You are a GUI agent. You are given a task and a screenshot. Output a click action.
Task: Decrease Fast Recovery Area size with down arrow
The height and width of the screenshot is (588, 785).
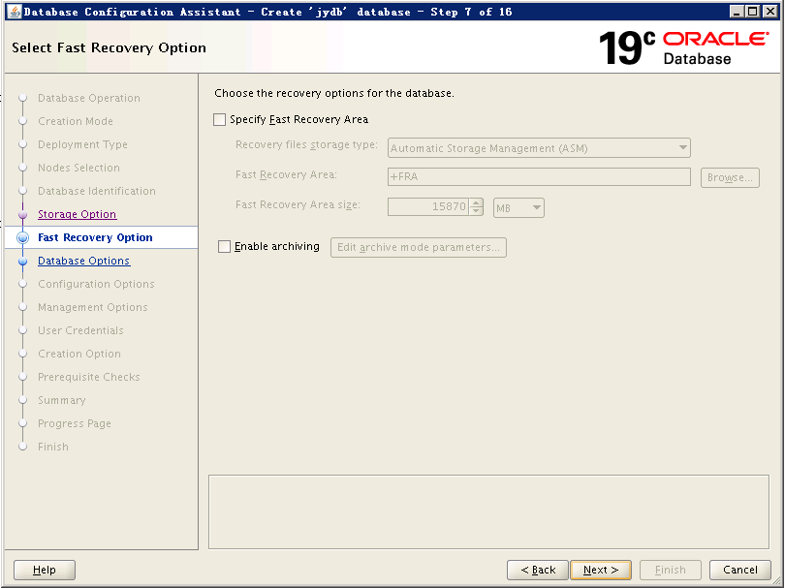pyautogui.click(x=477, y=211)
